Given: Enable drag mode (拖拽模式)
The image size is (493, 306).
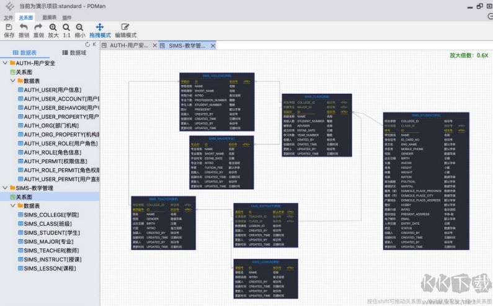Looking at the screenshot, I should coord(100,27).
